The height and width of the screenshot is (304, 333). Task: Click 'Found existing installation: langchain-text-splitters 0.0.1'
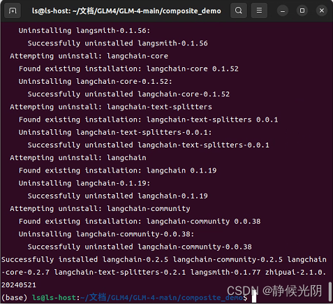[x=149, y=120]
